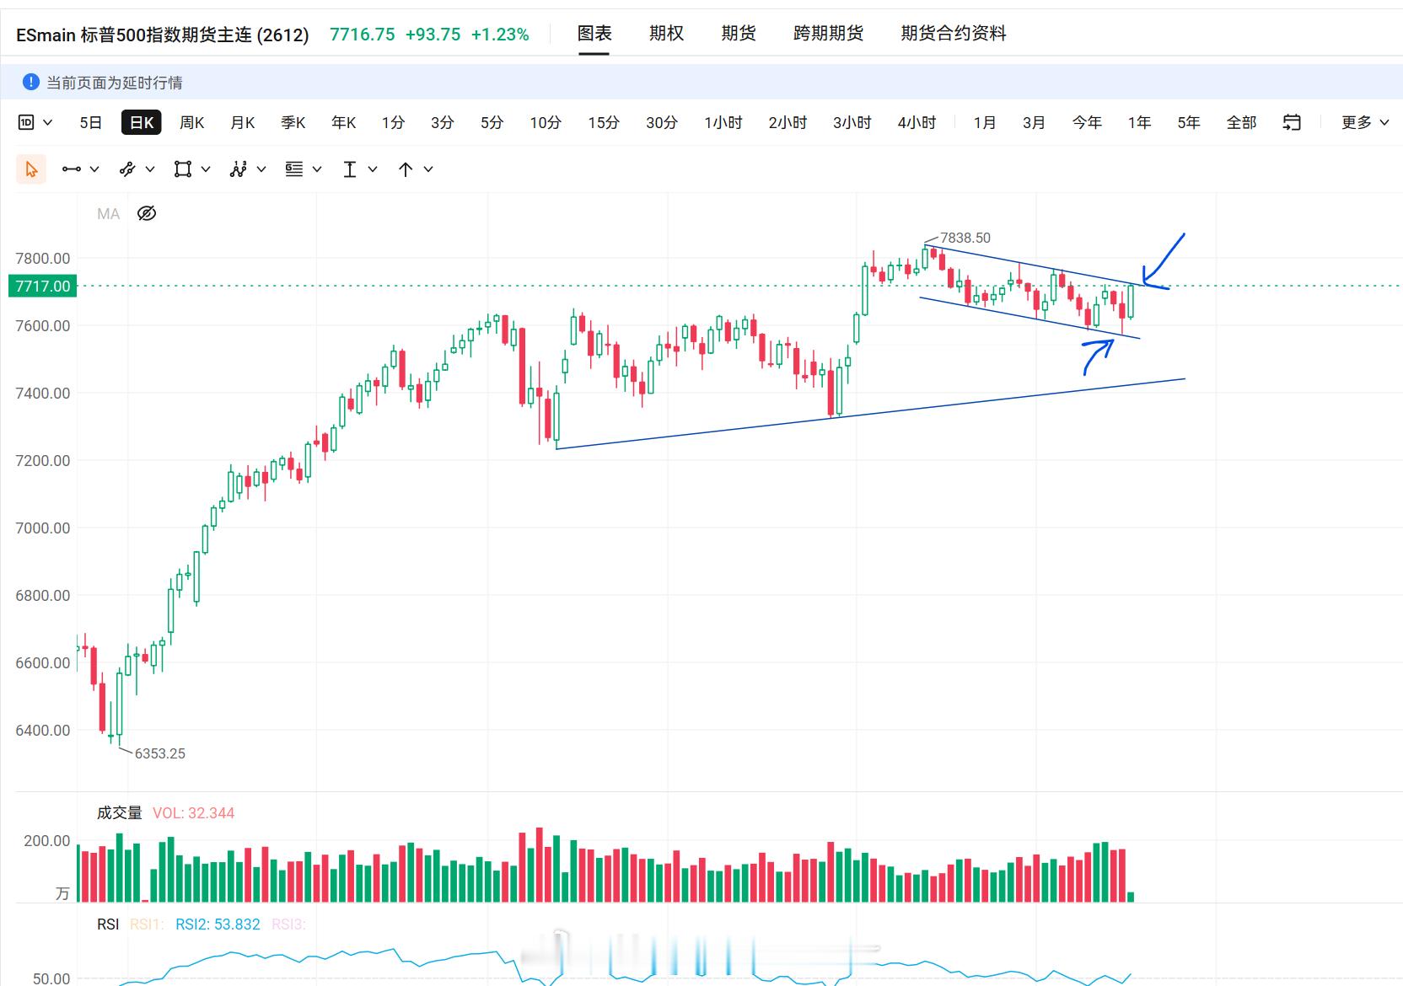Select the wave pattern drawing tool

[x=239, y=169]
